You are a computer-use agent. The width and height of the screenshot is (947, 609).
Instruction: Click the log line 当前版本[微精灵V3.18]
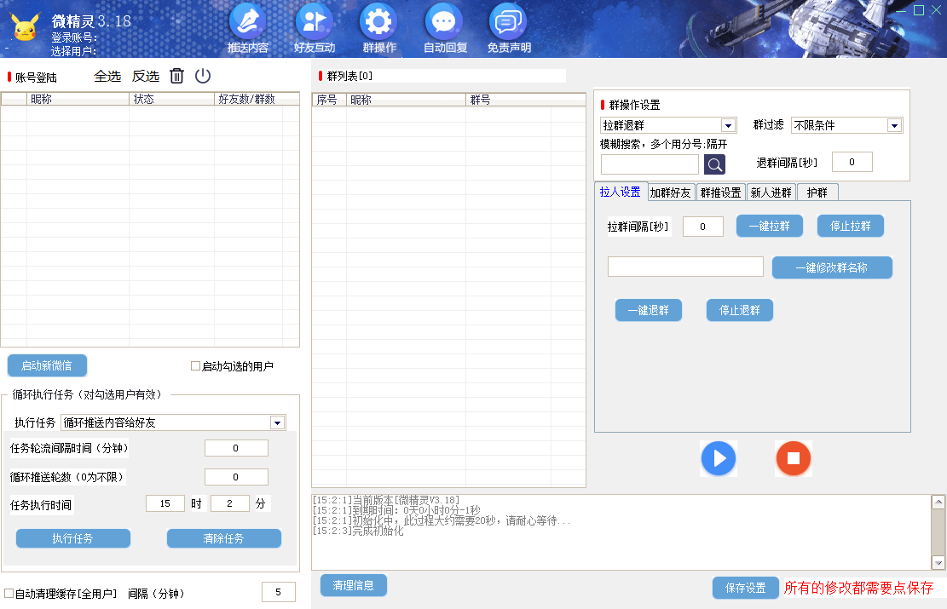pyautogui.click(x=385, y=500)
